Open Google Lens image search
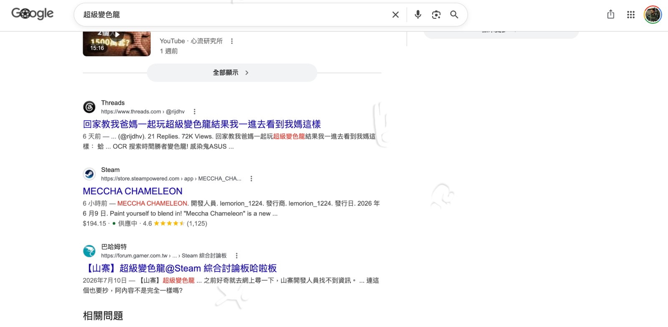 coord(436,15)
